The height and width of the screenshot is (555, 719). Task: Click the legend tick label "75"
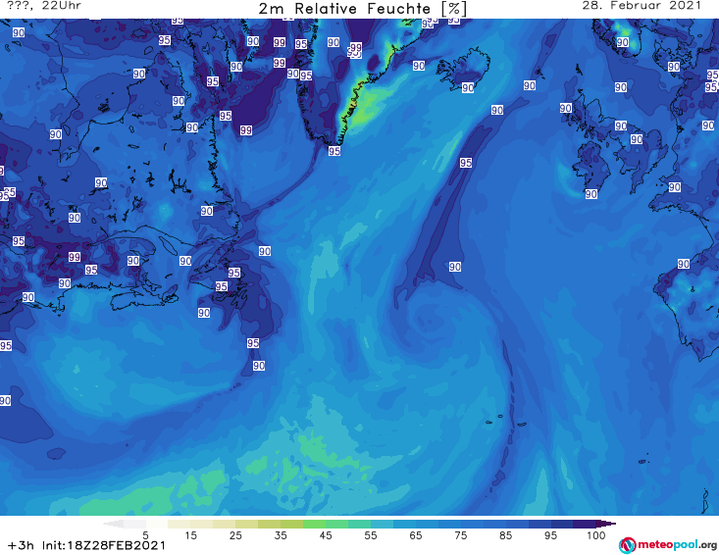click(460, 535)
